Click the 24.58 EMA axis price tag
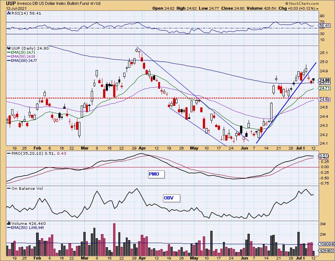Viewport: 335px width, 261px height. coord(324,100)
